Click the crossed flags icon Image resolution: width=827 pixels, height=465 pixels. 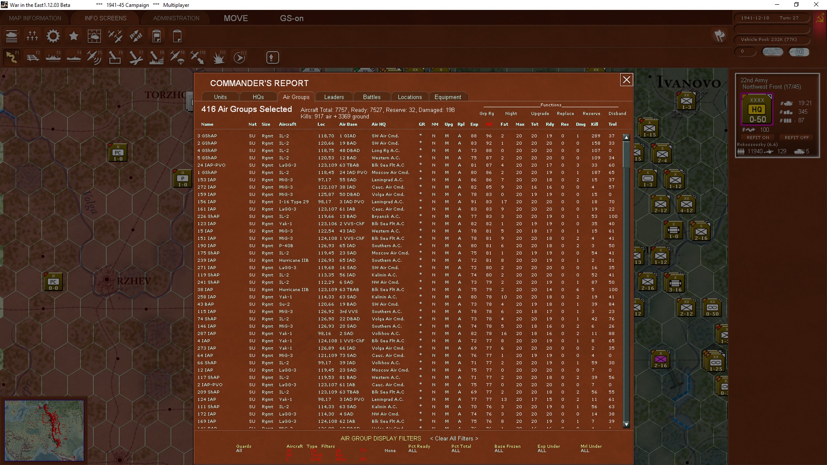coord(719,36)
